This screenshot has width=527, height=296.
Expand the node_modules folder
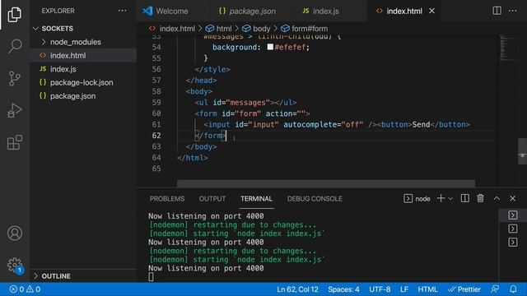[83, 42]
